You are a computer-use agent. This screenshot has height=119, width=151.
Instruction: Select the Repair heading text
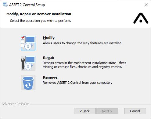(49, 58)
